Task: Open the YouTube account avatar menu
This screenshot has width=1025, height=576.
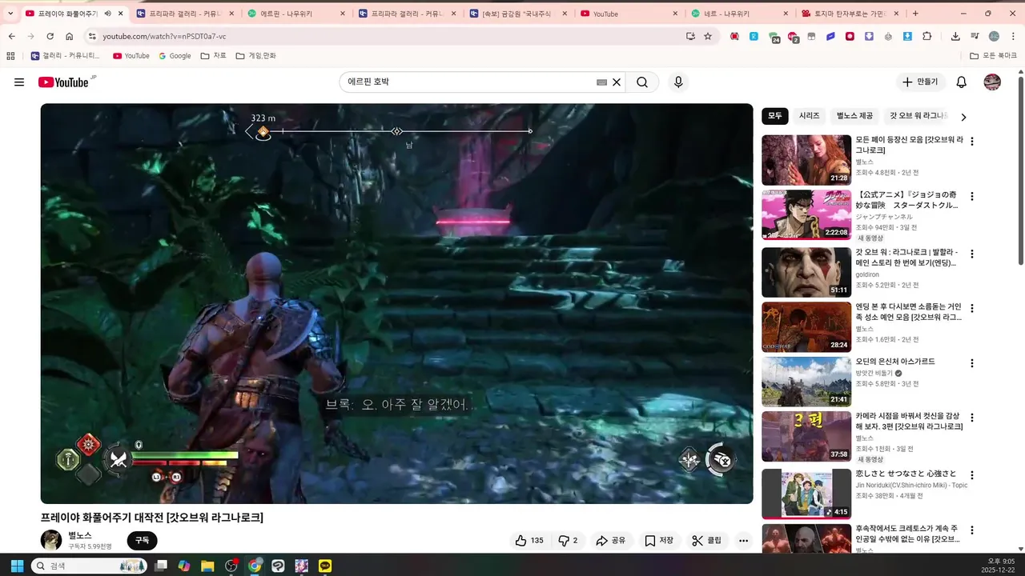Action: [x=992, y=82]
